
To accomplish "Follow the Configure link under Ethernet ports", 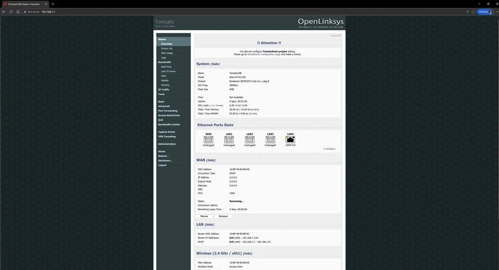I will click(330, 149).
